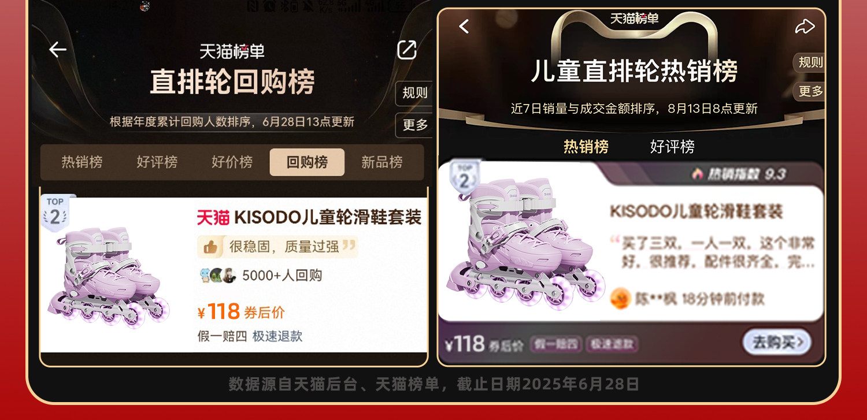Select the 新品榜 tab
Image resolution: width=867 pixels, height=420 pixels.
381,162
